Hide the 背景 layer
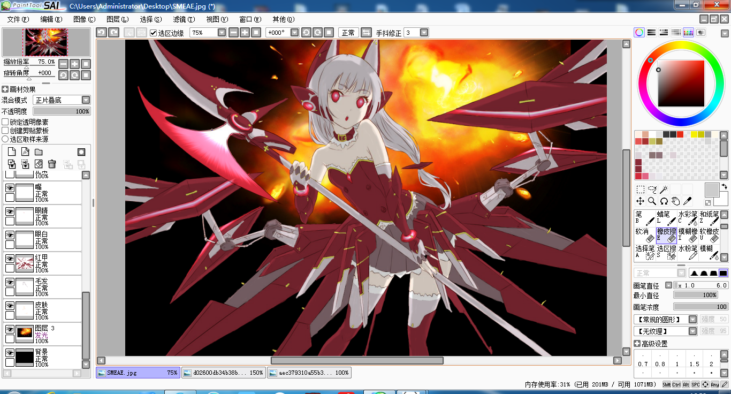Screen dimensions: 731x394 pyautogui.click(x=10, y=353)
